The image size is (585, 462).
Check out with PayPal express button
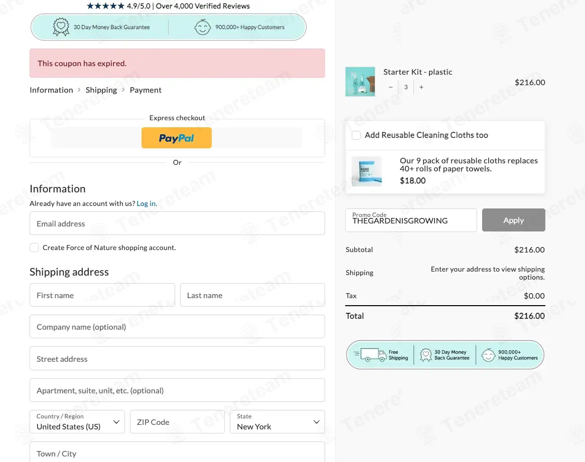tap(177, 138)
